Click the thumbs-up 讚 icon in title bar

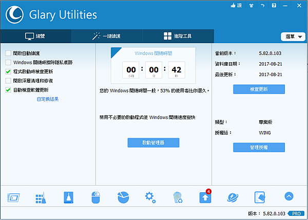click(236, 6)
